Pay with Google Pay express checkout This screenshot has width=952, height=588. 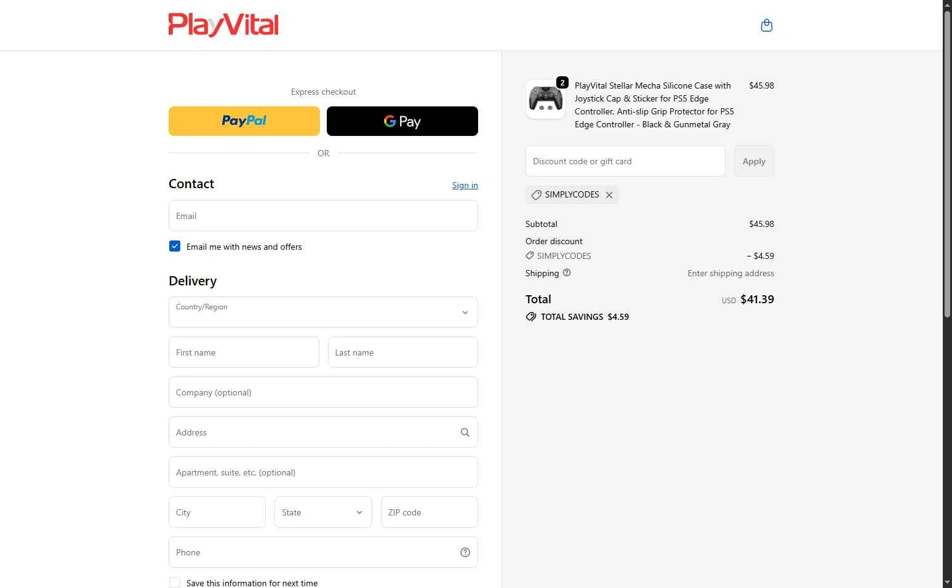(402, 121)
